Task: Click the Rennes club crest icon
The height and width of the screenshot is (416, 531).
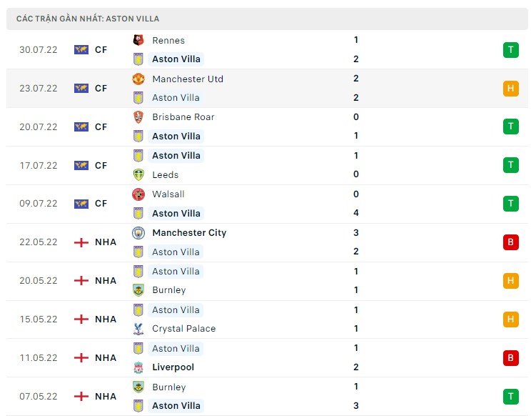Action: coord(138,41)
